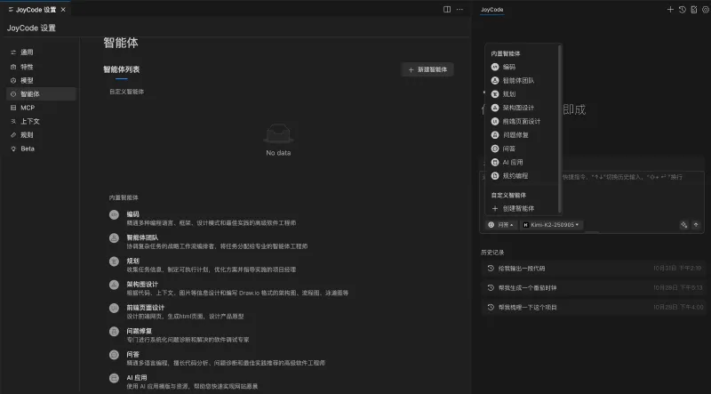Choose 架构图设计 in the agent popup menu
Image resolution: width=711 pixels, height=394 pixels.
(x=523, y=108)
